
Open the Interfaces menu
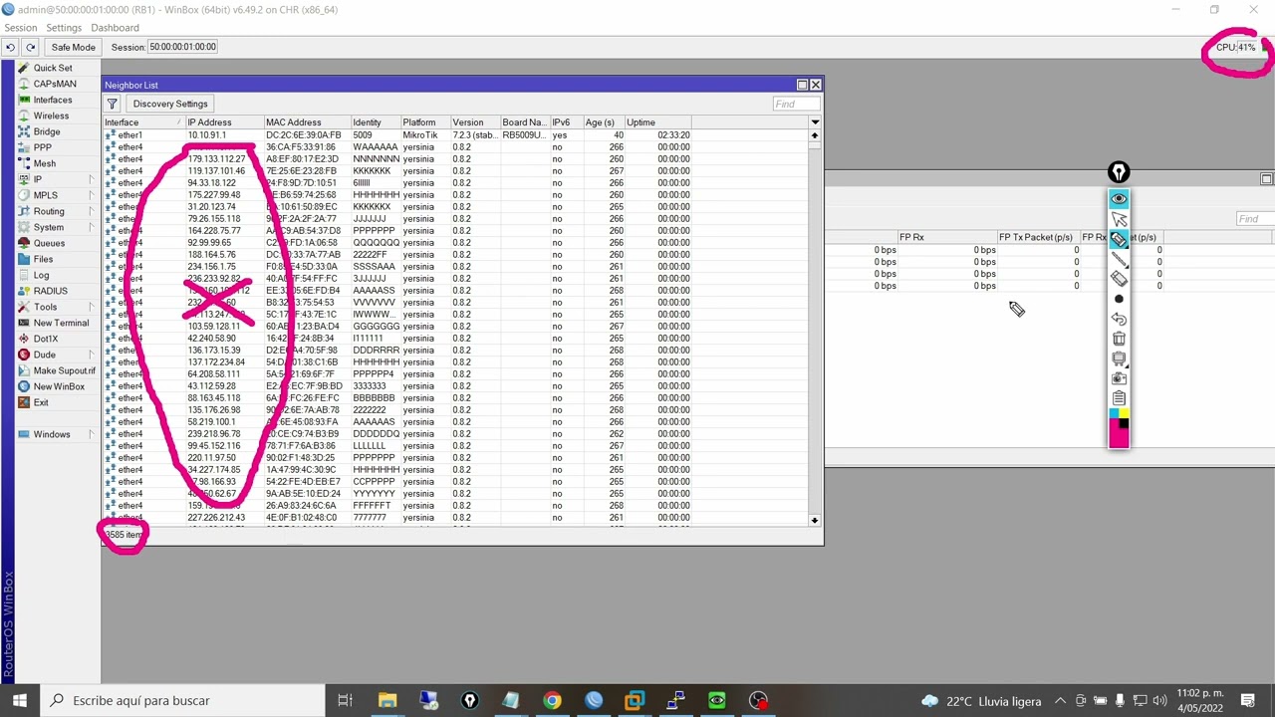tap(52, 100)
